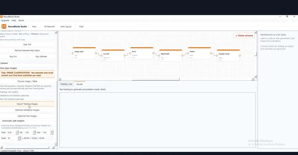
Task: Click the NeuroBlocks Studio orange logo icon
Action: (x=4, y=26)
